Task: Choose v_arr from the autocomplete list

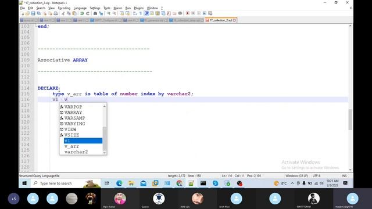Action: [71, 146]
